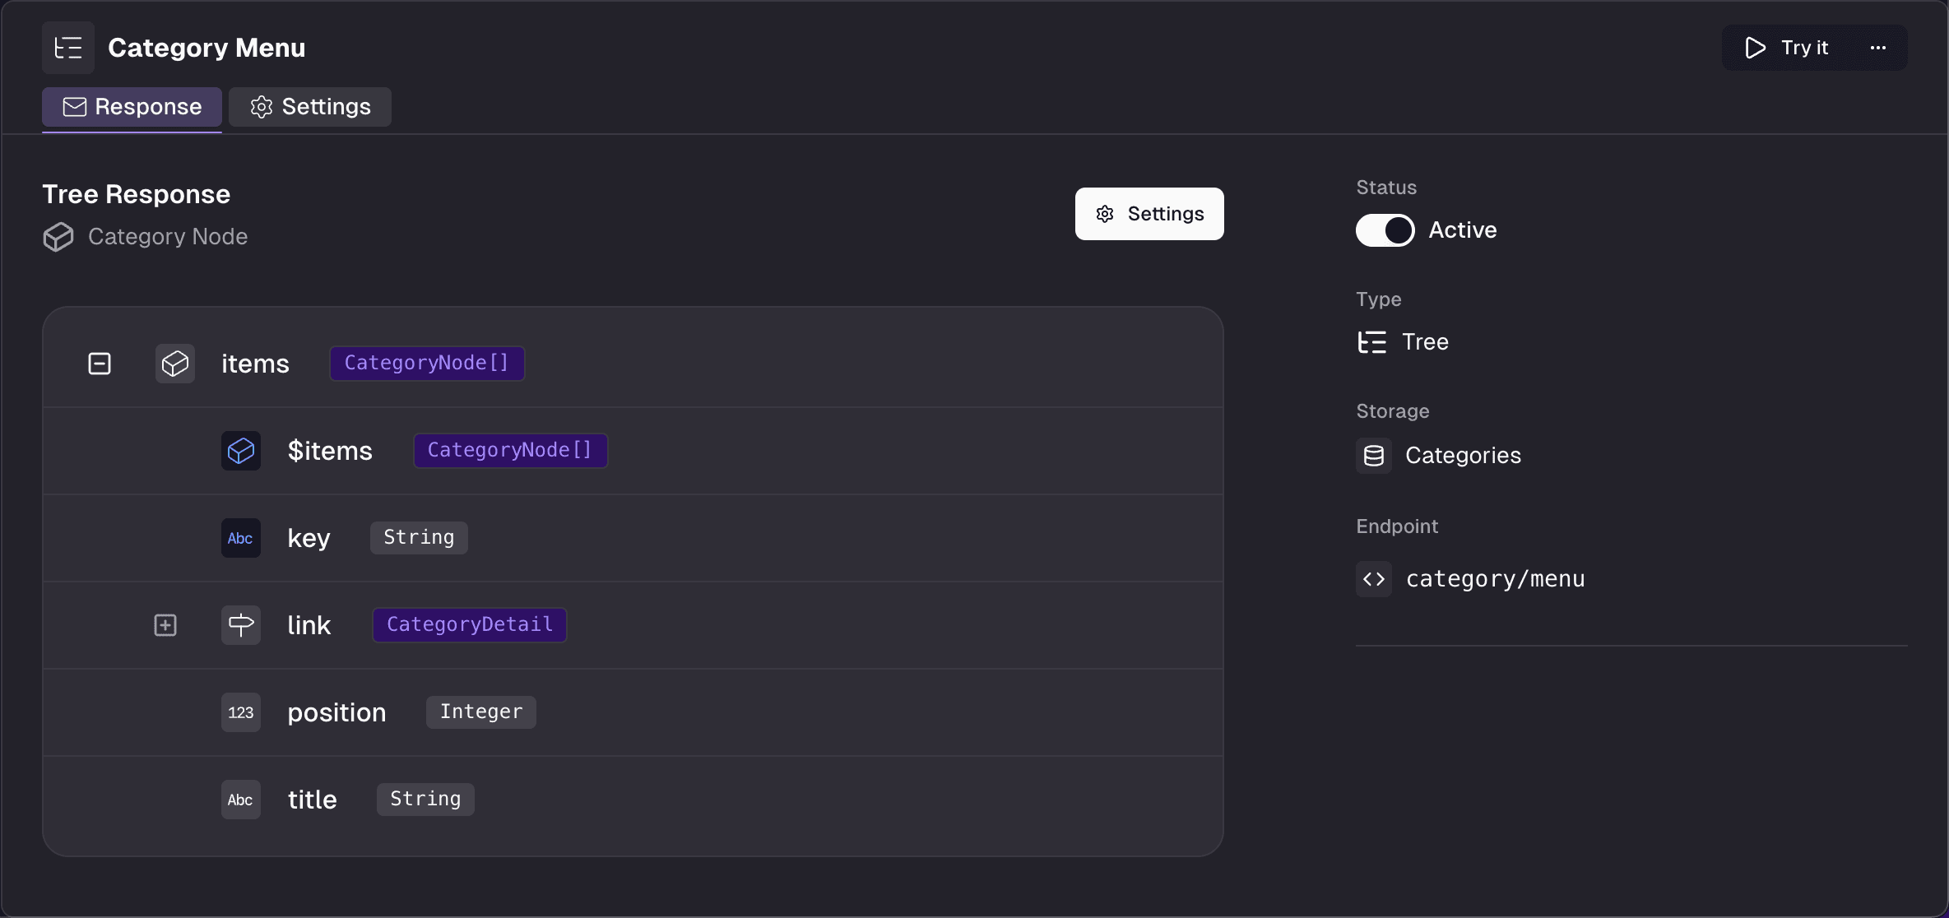The image size is (1949, 918).
Task: Click the Abc icon beside title field
Action: (241, 800)
